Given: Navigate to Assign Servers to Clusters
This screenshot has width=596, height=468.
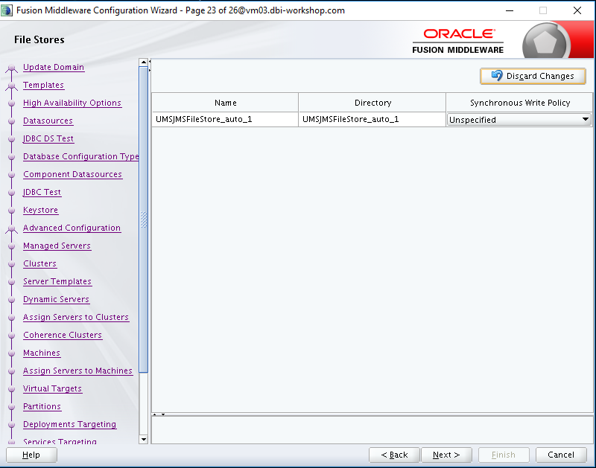Looking at the screenshot, I should point(76,317).
